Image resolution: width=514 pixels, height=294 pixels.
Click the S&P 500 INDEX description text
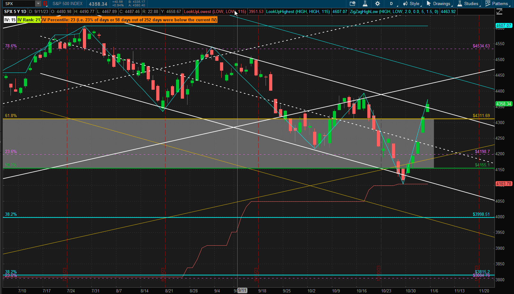click(68, 4)
